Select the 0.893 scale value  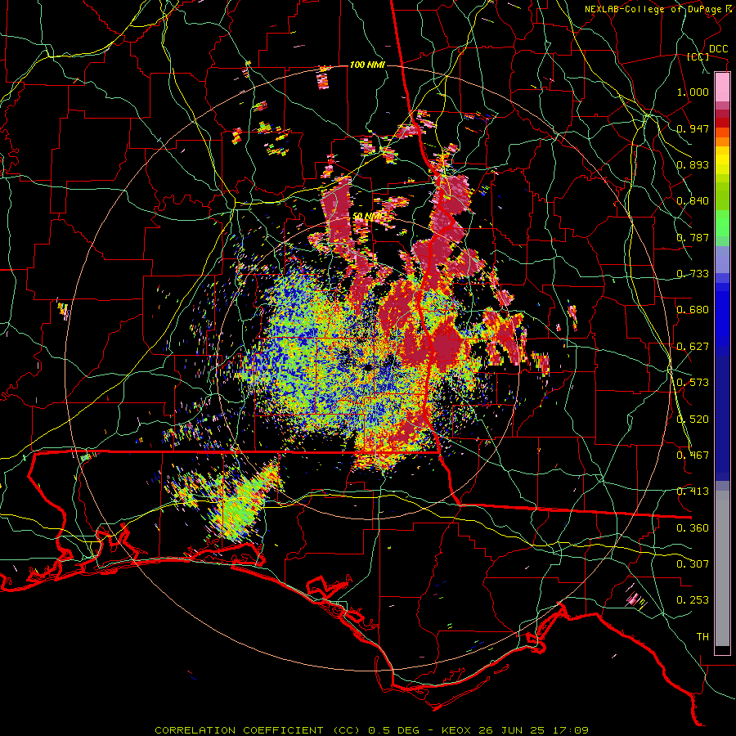click(x=693, y=164)
